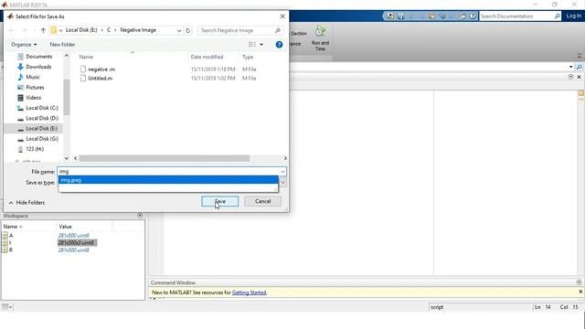Viewport: 585px width, 329px height.
Task: Collapse the dialog with Hide Folders
Action: pos(27,203)
